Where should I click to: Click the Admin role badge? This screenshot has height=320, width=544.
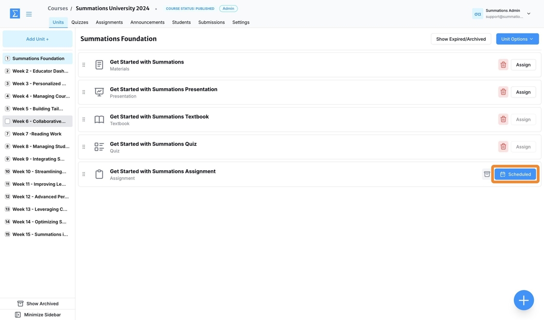[x=228, y=8]
